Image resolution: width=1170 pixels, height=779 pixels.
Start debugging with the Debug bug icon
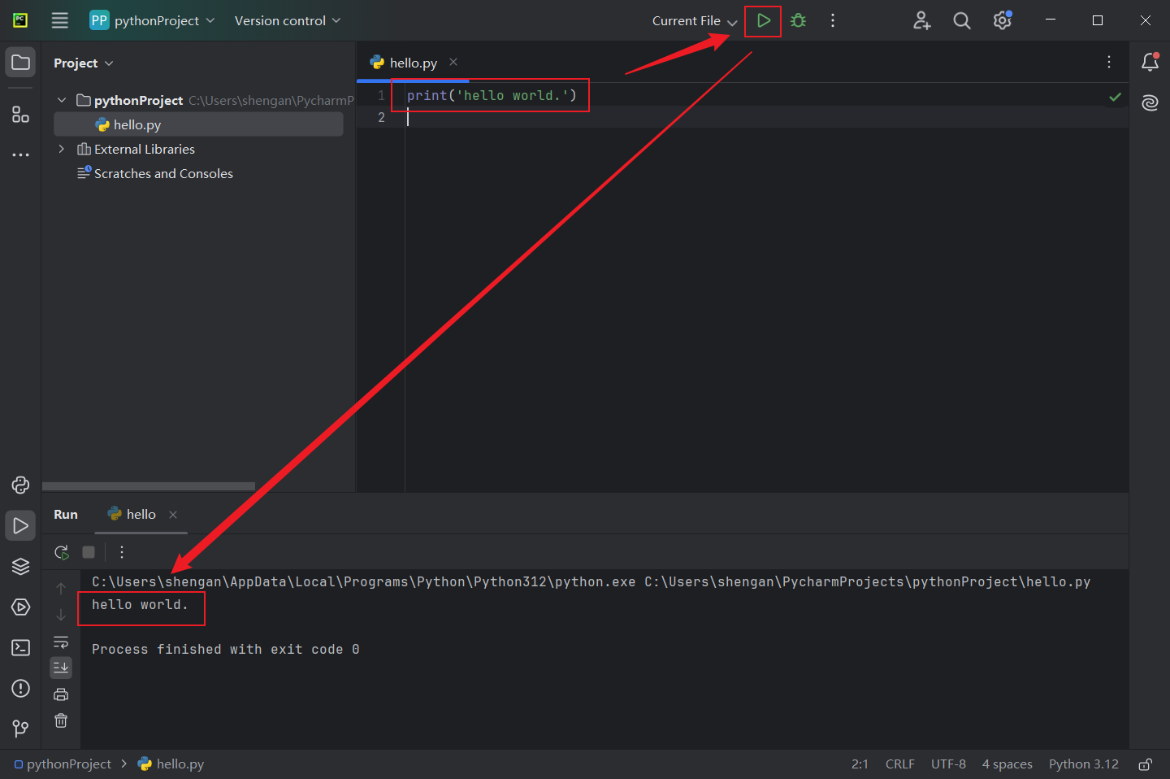pyautogui.click(x=799, y=21)
